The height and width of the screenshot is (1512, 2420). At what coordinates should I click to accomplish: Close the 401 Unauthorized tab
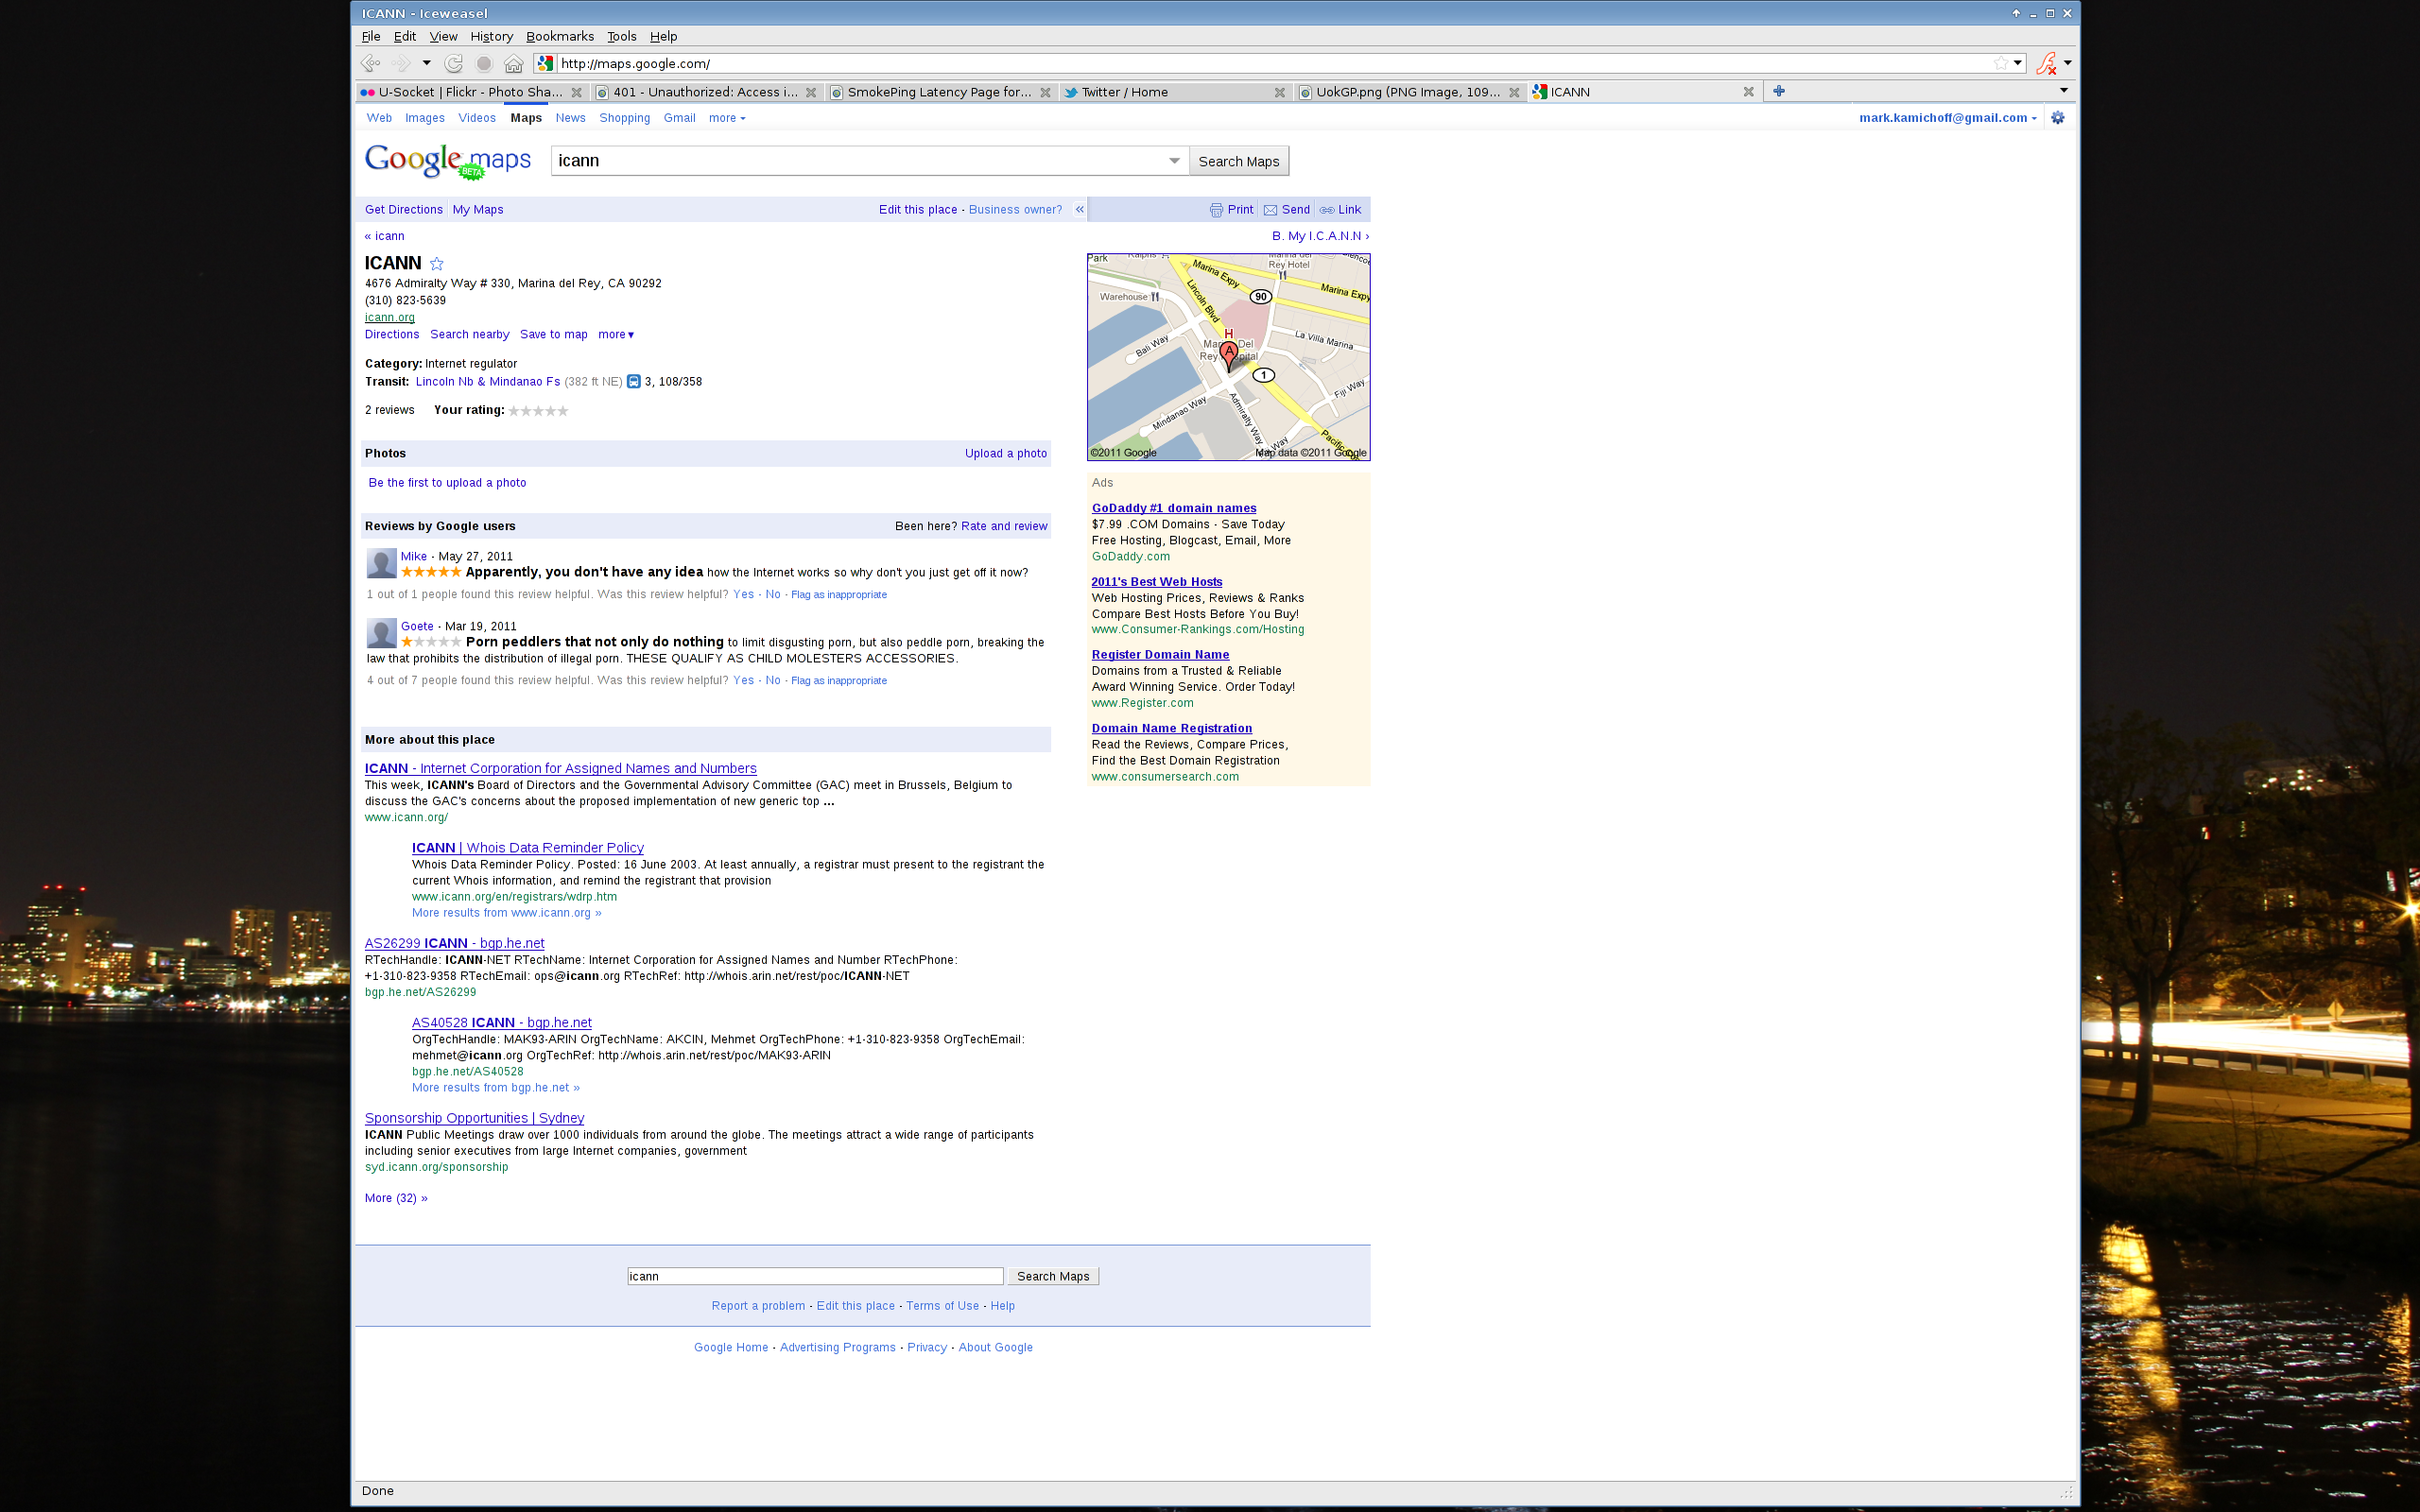[x=811, y=92]
